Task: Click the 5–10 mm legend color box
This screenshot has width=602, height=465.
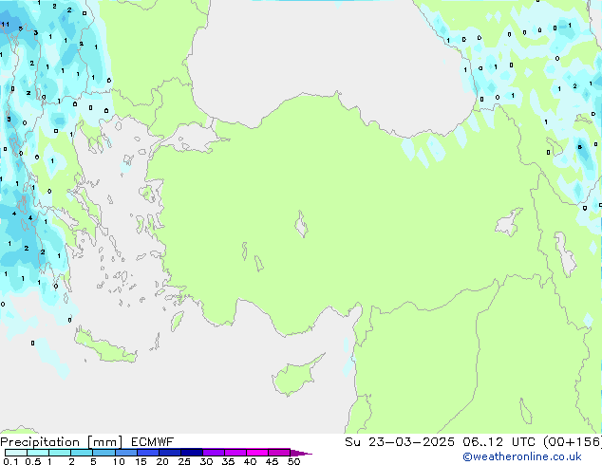Action: 104,453
